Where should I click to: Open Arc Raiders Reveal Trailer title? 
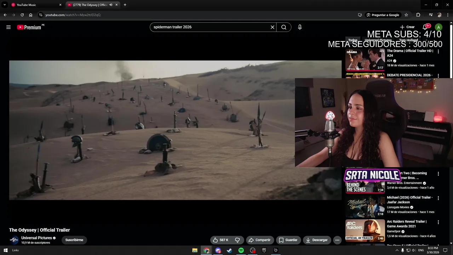(x=407, y=224)
